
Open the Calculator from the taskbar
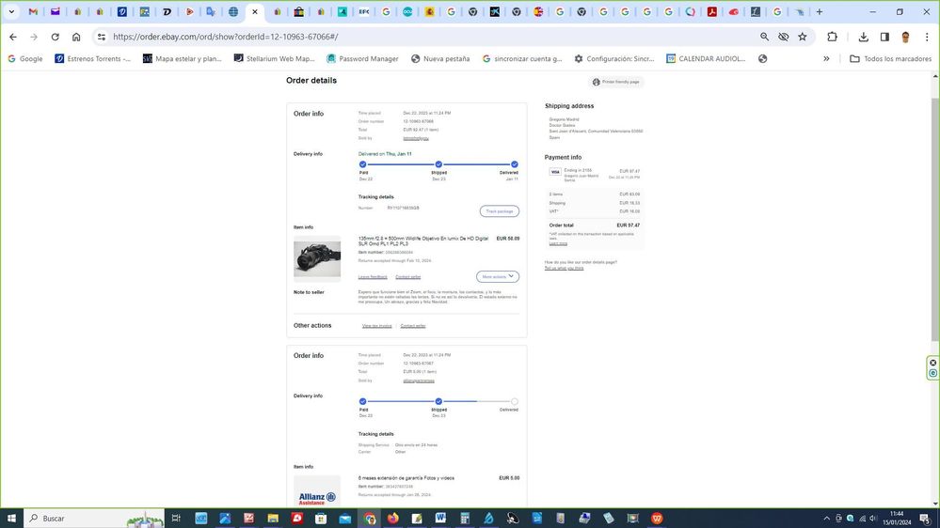tap(465, 518)
